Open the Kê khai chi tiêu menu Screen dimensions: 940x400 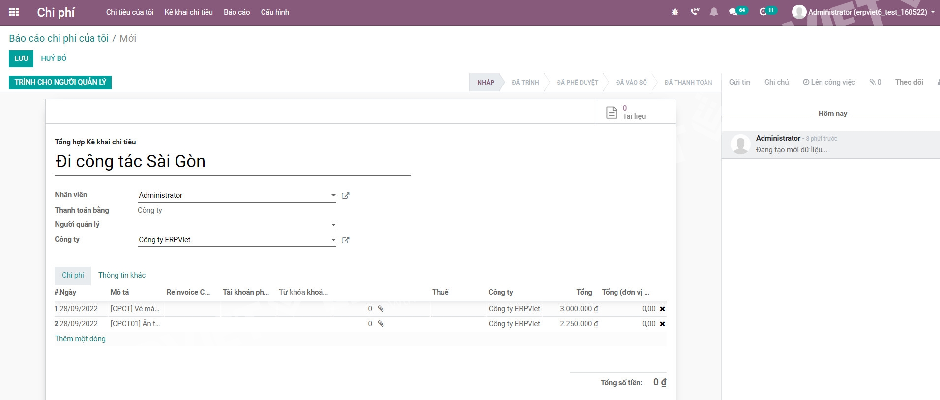tap(189, 12)
